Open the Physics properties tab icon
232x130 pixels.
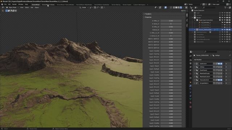190,92
